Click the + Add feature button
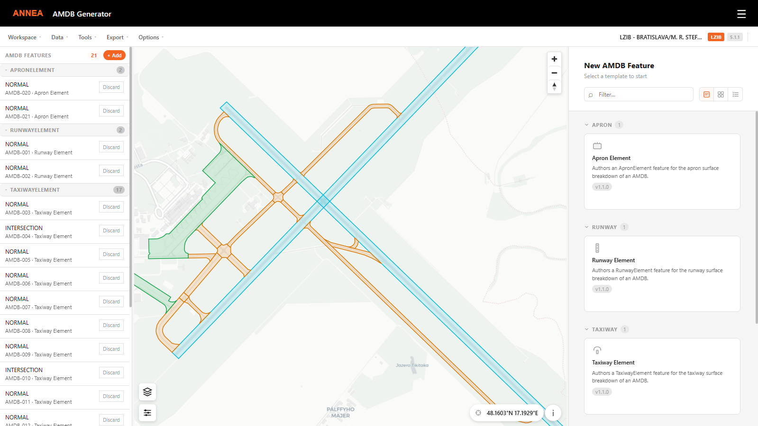 [114, 55]
